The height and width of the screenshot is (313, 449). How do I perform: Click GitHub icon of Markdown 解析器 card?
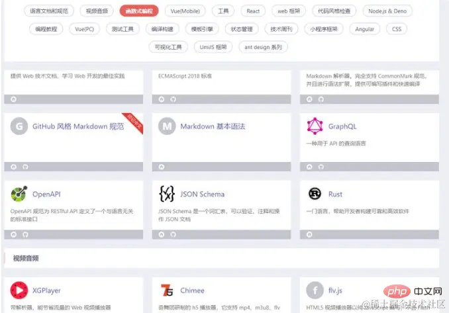(321, 99)
